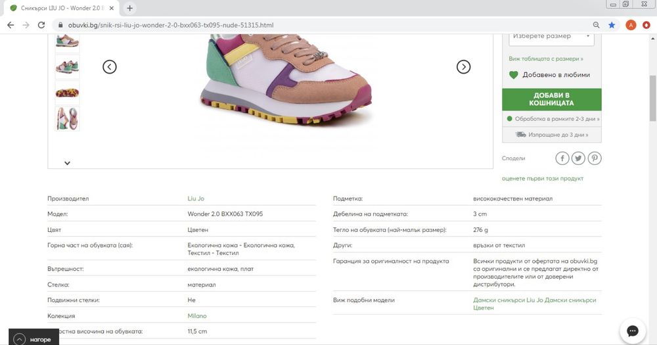Close the Liu Jo Wonder 2.0 tab

112,8
